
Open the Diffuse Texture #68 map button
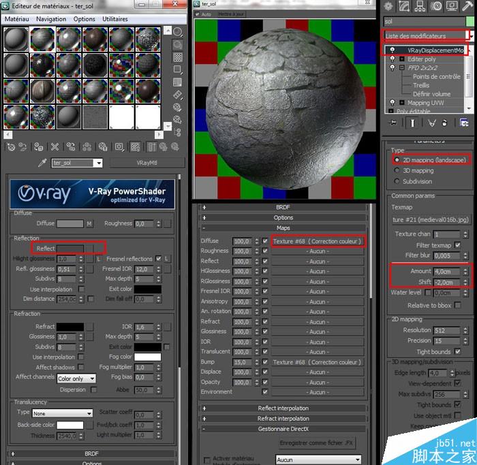[x=318, y=241]
